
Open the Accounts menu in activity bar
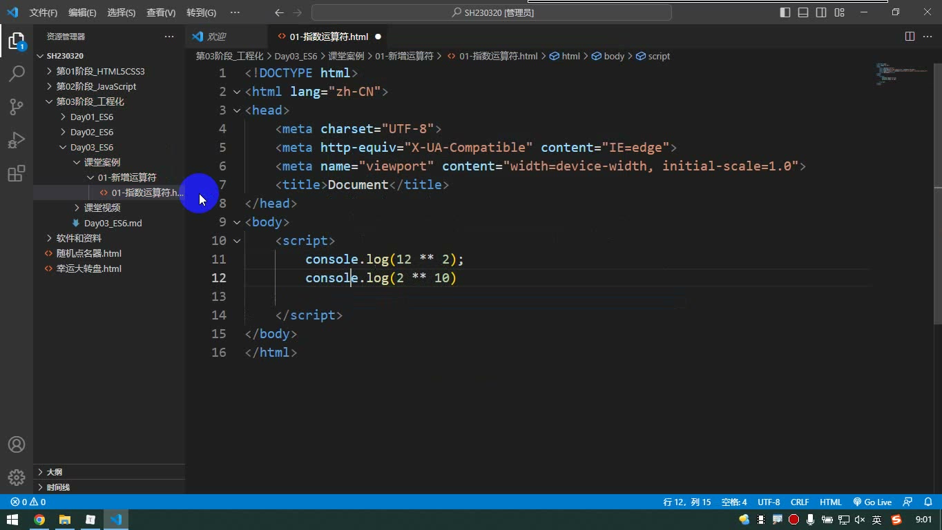16,444
